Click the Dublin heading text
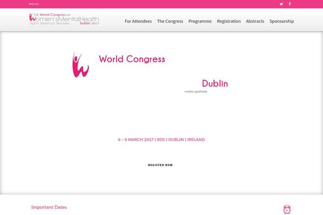 click(x=215, y=84)
